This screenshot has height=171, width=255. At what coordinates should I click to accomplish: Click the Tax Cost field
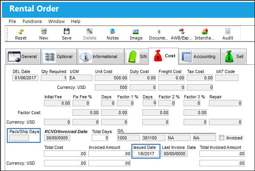[x=200, y=78]
